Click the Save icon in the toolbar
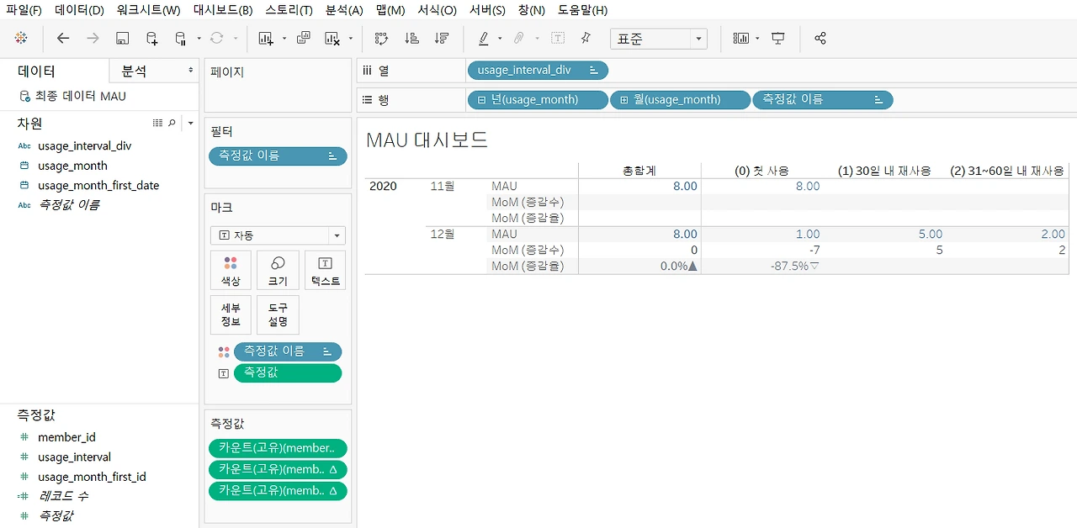Viewport: 1077px width, 528px height. [122, 39]
